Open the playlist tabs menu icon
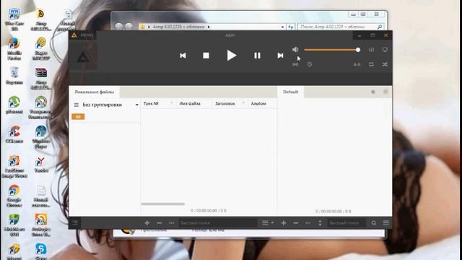This screenshot has height=260, width=462. click(385, 92)
